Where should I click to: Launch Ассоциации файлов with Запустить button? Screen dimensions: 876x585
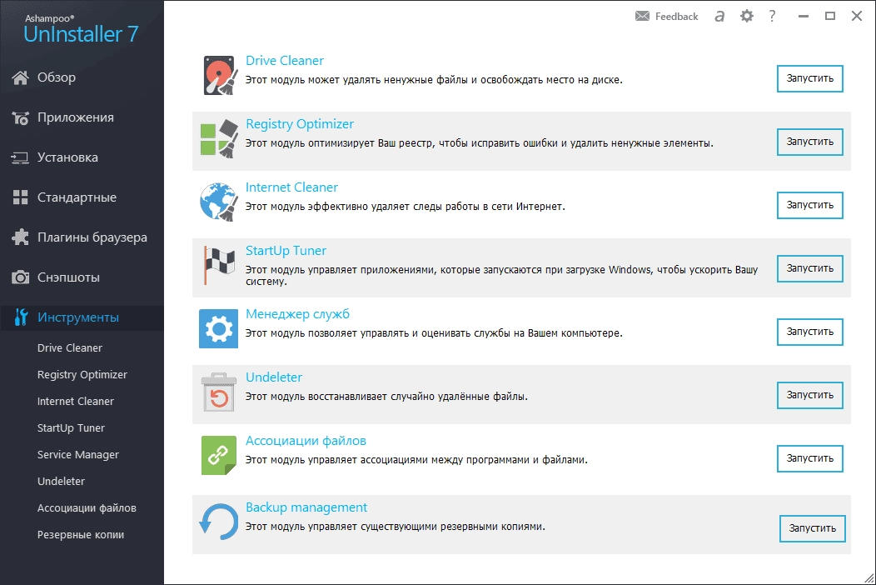[x=810, y=458]
